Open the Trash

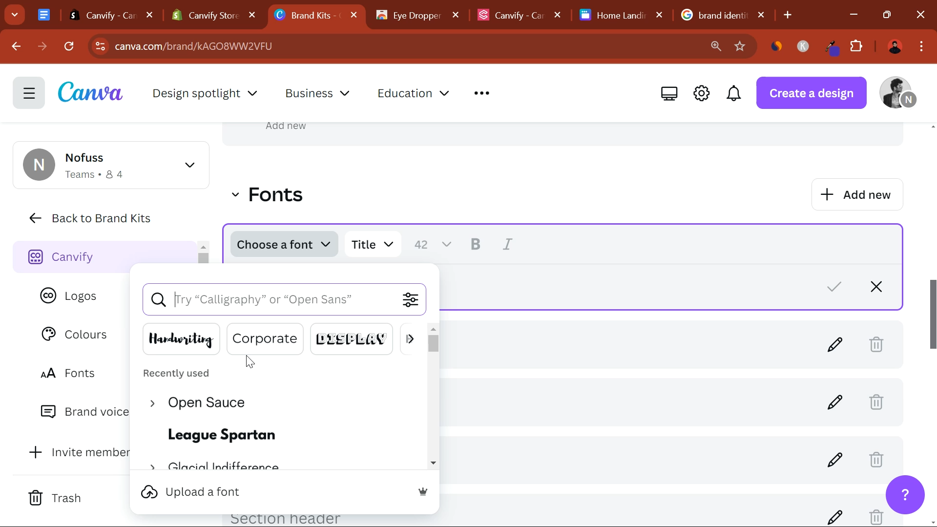tap(55, 498)
